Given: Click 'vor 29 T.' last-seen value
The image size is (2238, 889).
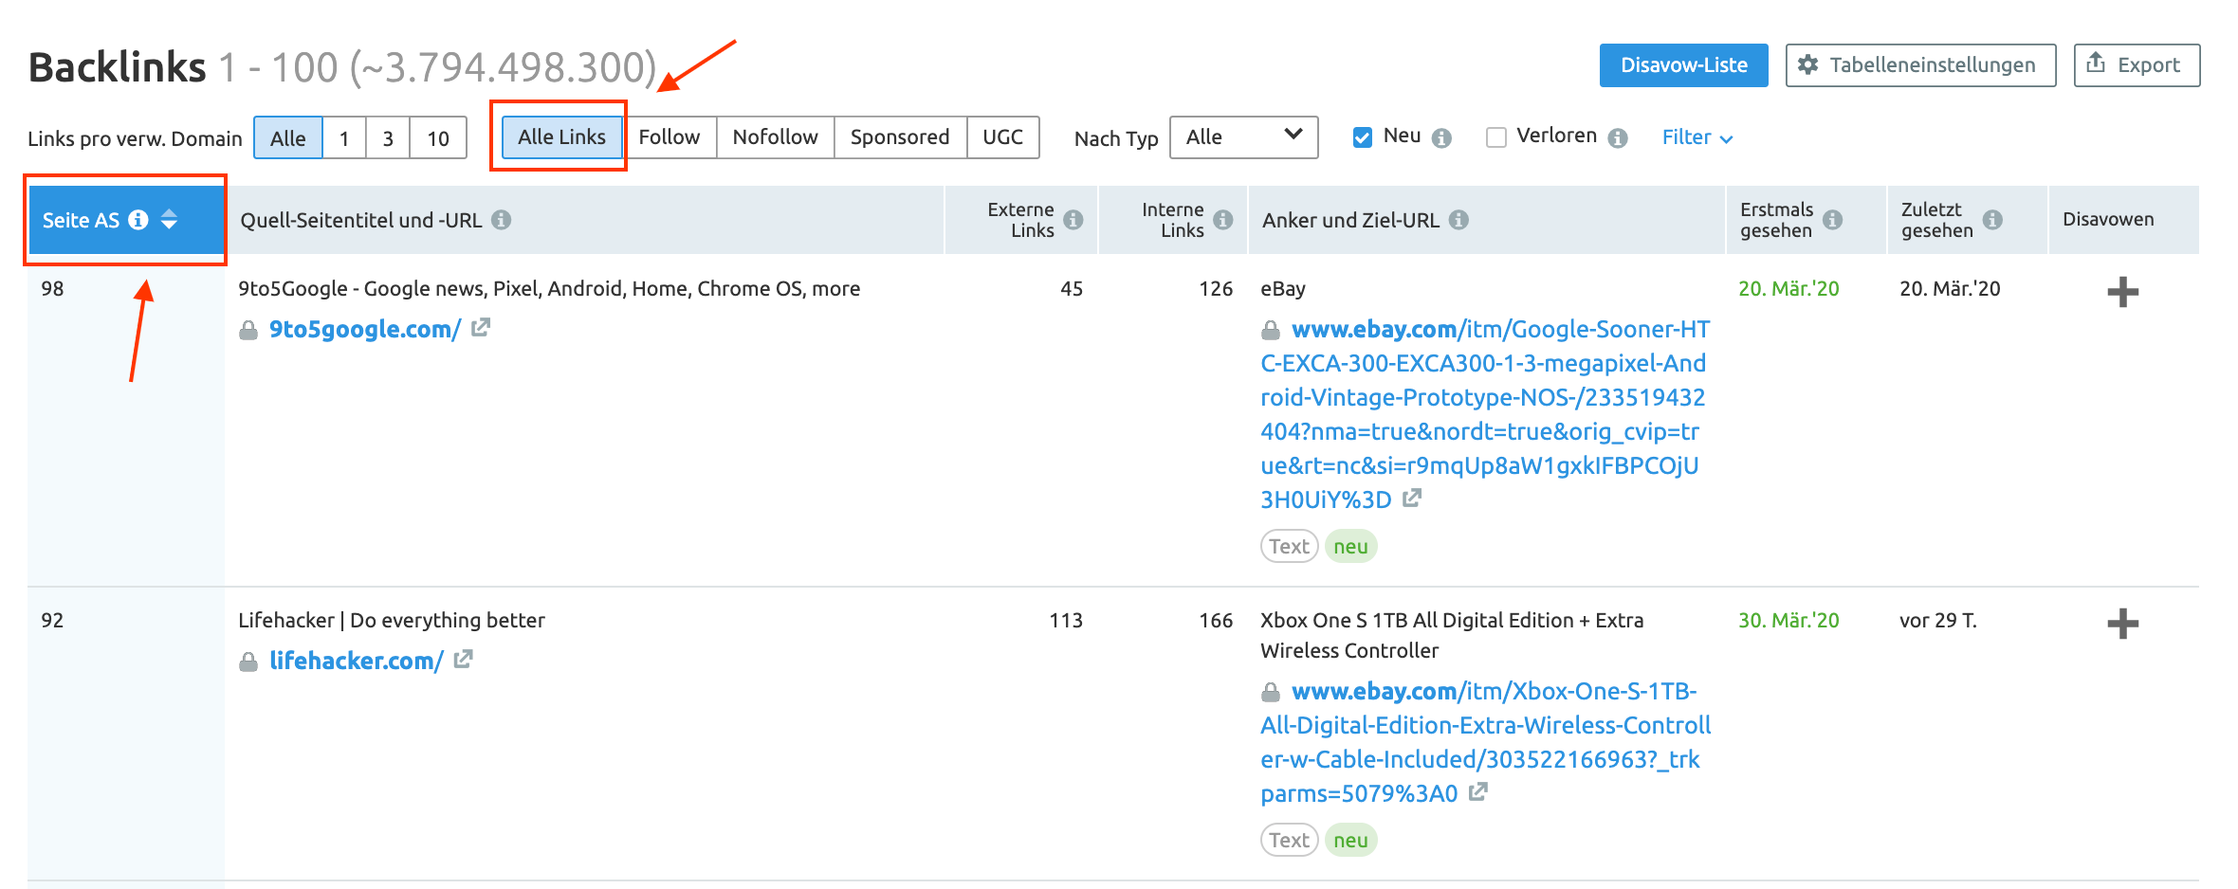Looking at the screenshot, I should pos(1938,621).
